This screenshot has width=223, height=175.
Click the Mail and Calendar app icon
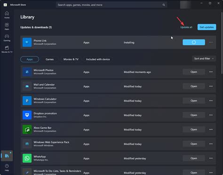pos(27,86)
